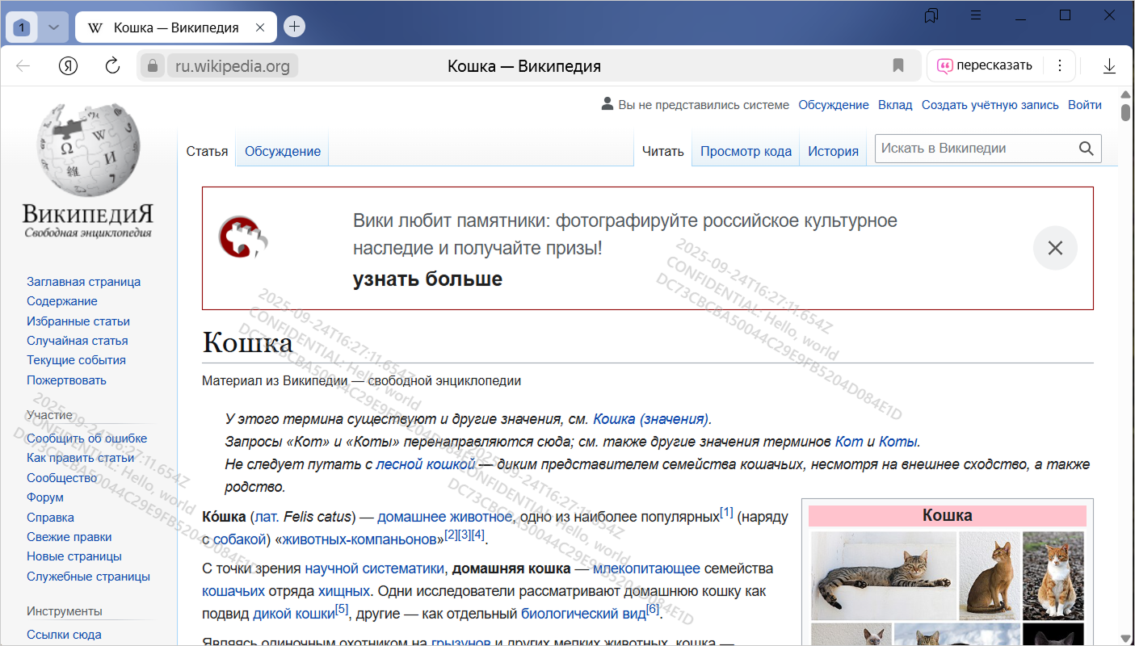Reload the page with refresh icon
Viewport: 1135px width, 646px height.
(x=112, y=66)
